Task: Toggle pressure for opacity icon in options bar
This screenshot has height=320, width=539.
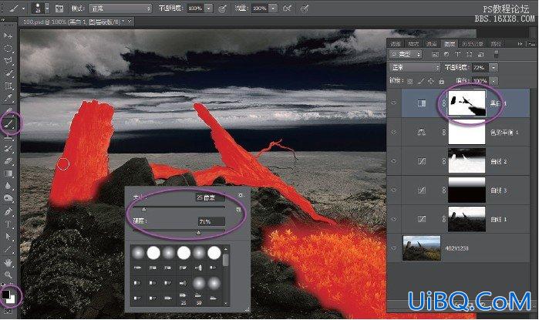Action: click(222, 8)
